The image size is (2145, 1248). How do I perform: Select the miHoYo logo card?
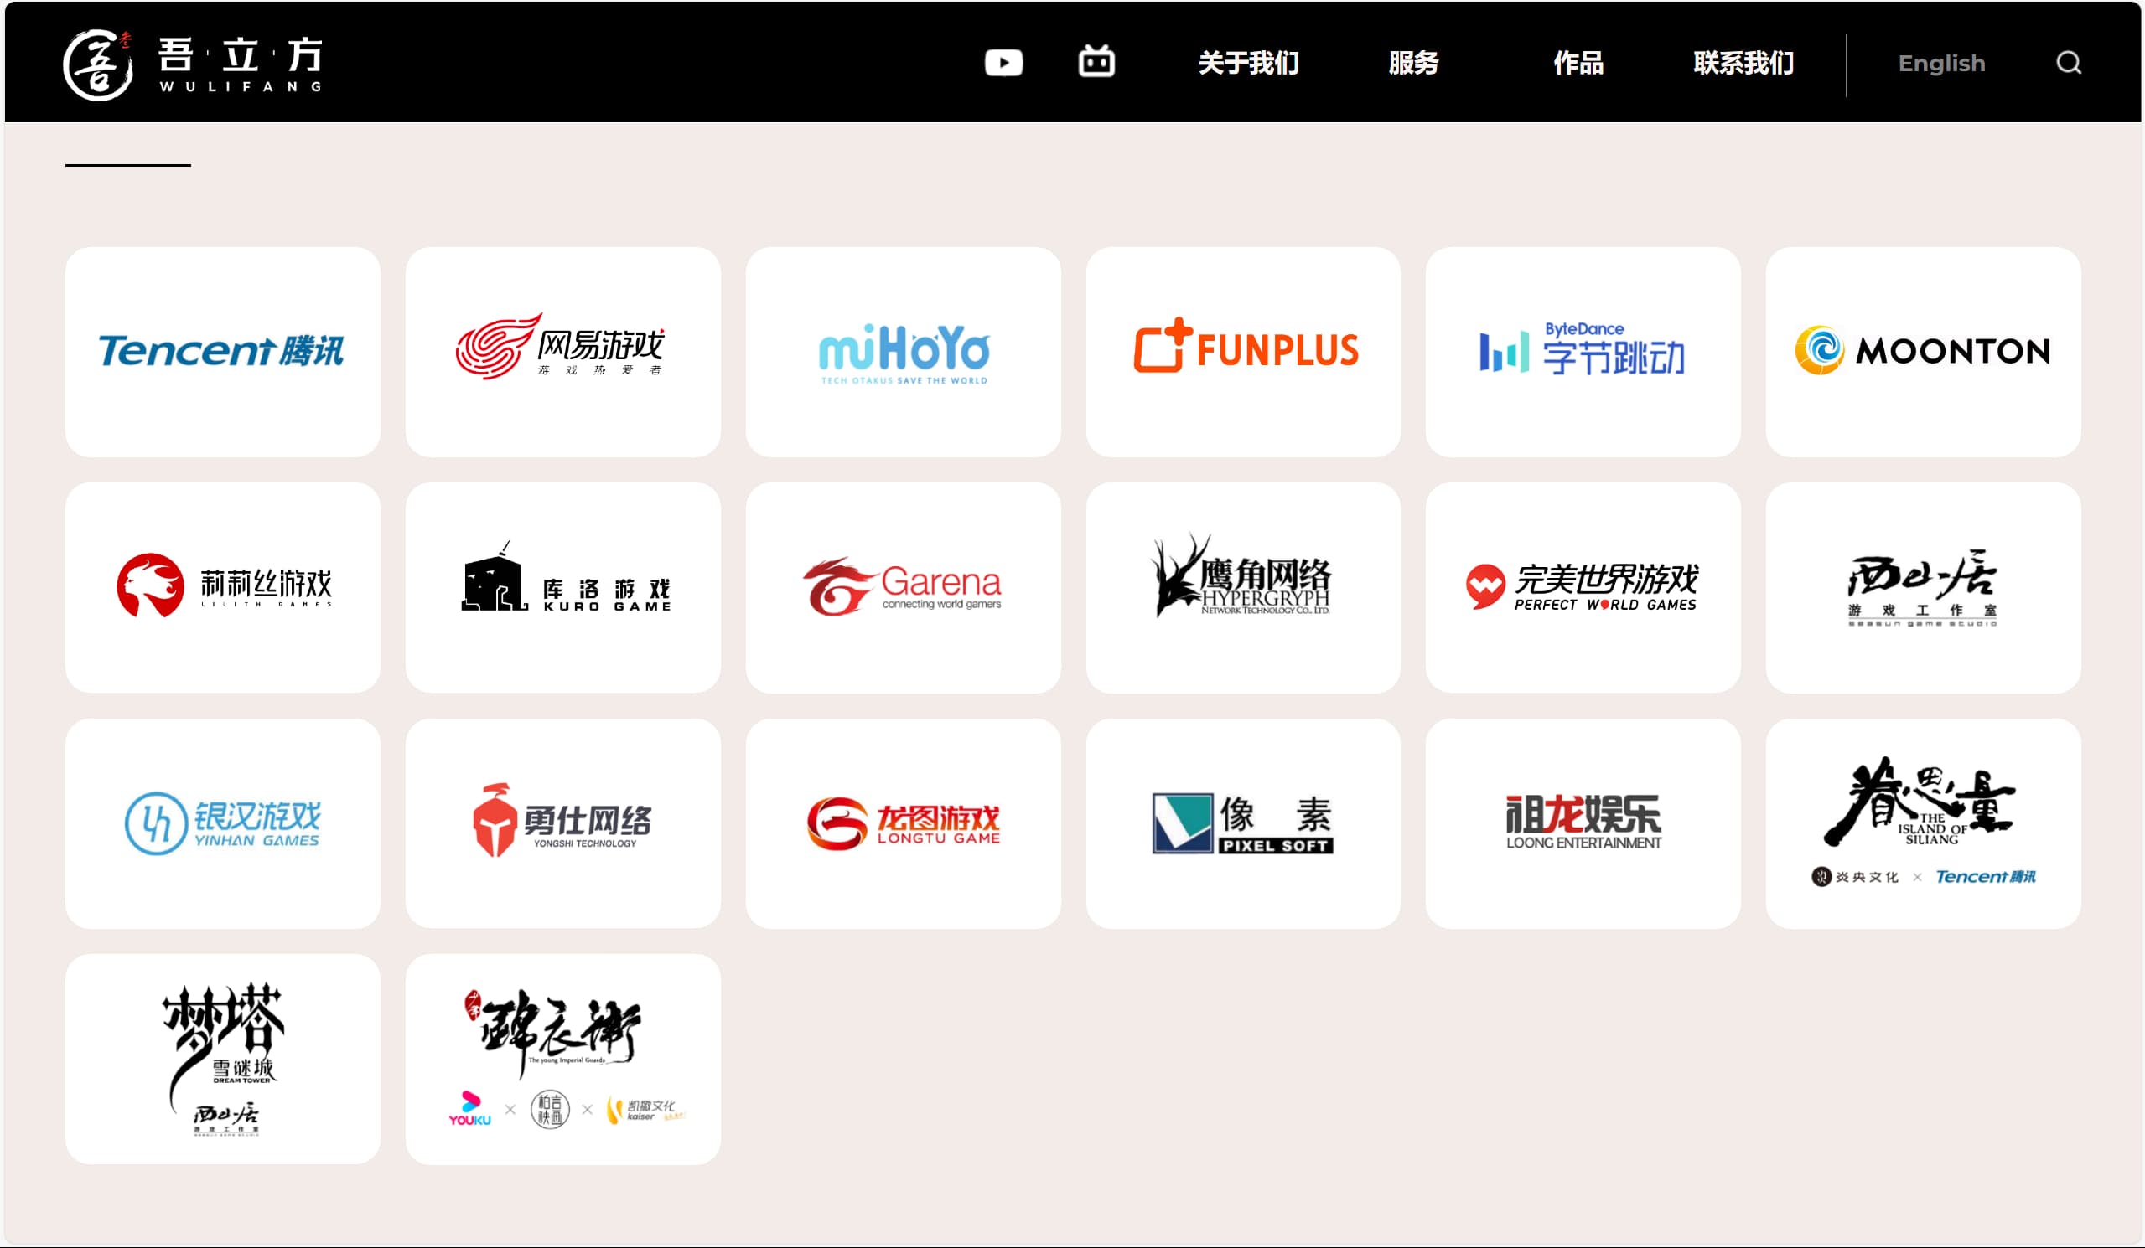903,351
